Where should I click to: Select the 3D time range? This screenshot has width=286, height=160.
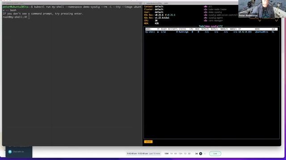pos(189,154)
